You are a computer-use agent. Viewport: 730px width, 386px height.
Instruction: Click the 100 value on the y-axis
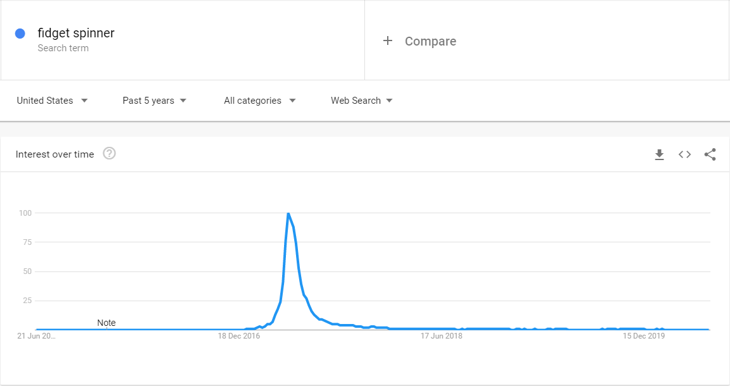tap(25, 213)
